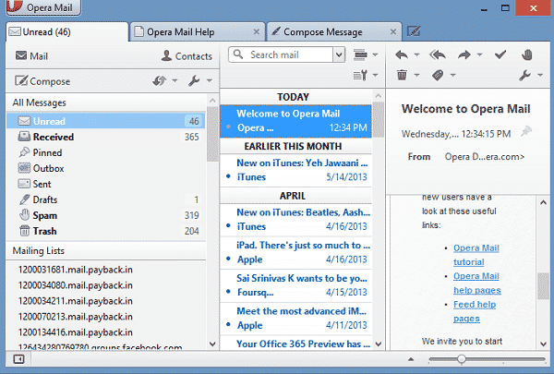The height and width of the screenshot is (374, 554).
Task: Click the list settings wrench-lines icon
Action: point(360,75)
